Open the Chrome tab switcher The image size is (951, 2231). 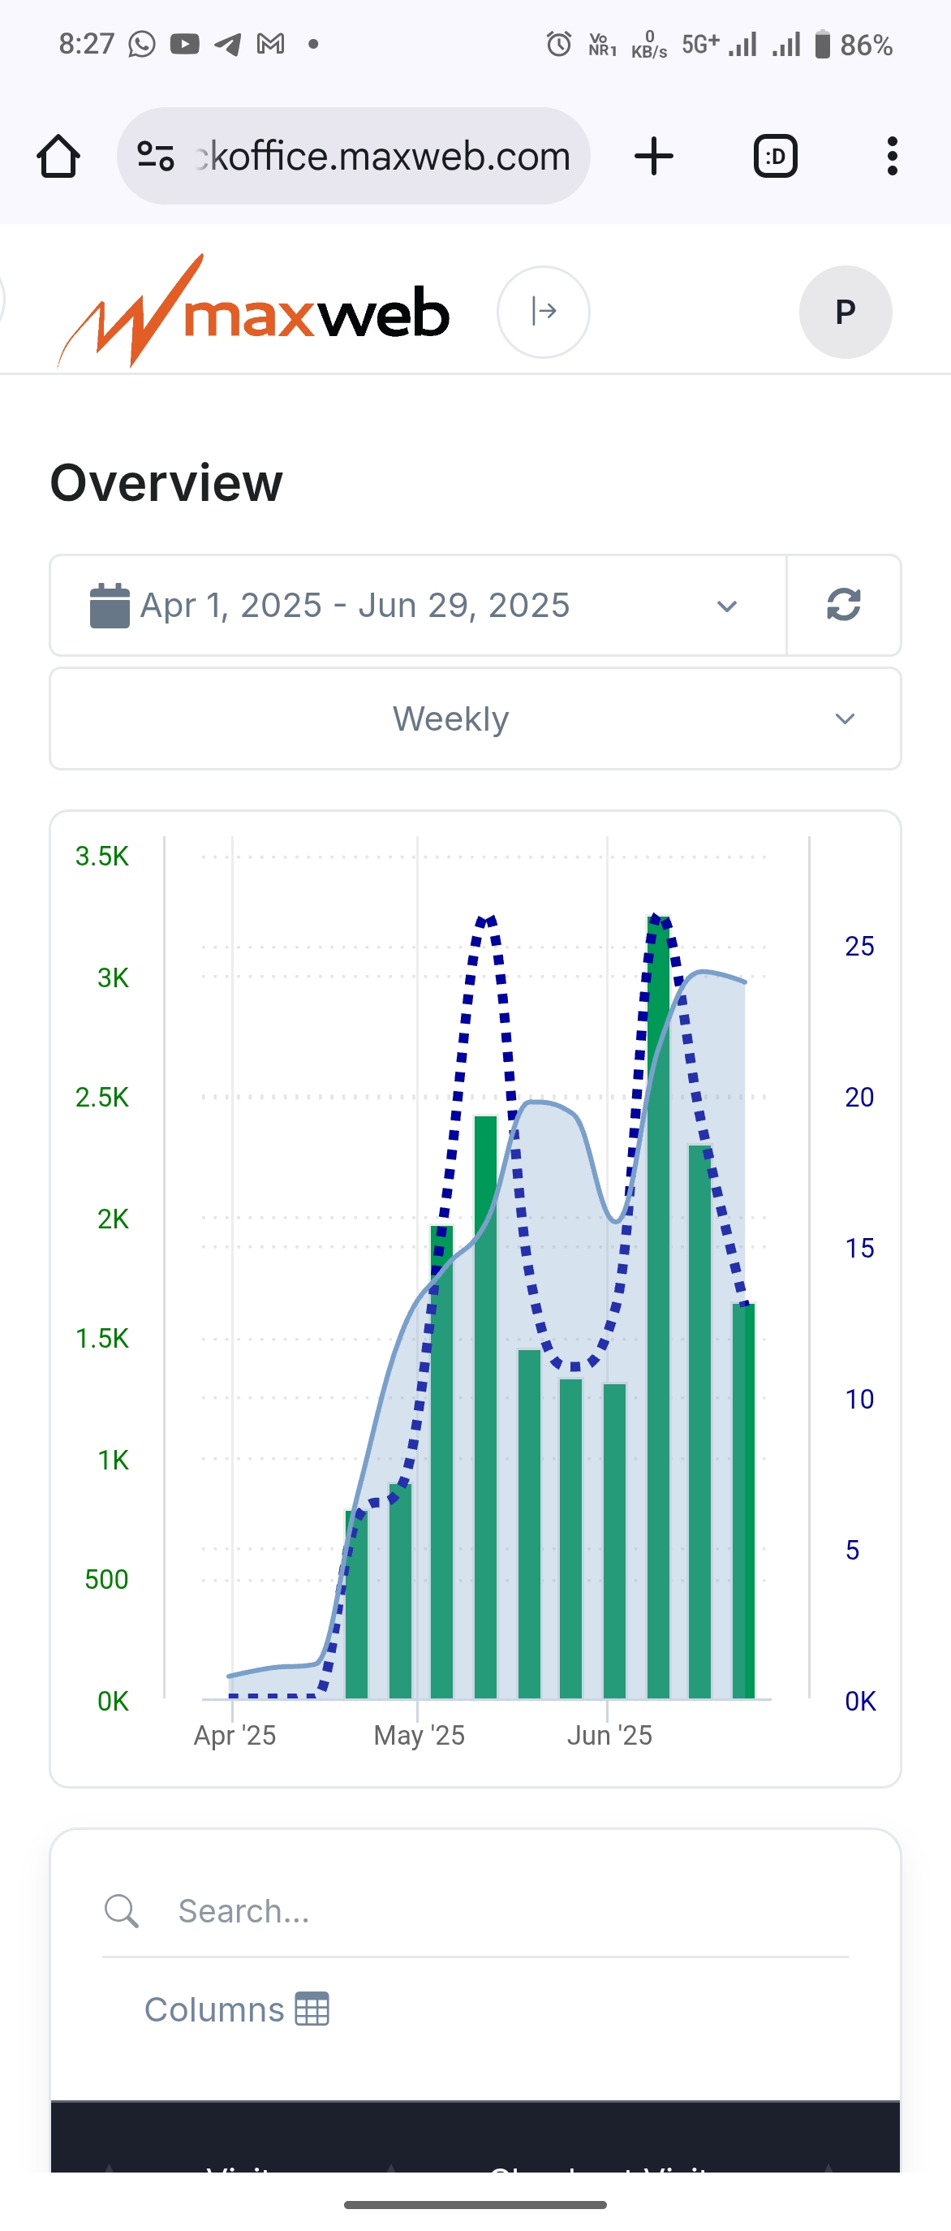776,157
